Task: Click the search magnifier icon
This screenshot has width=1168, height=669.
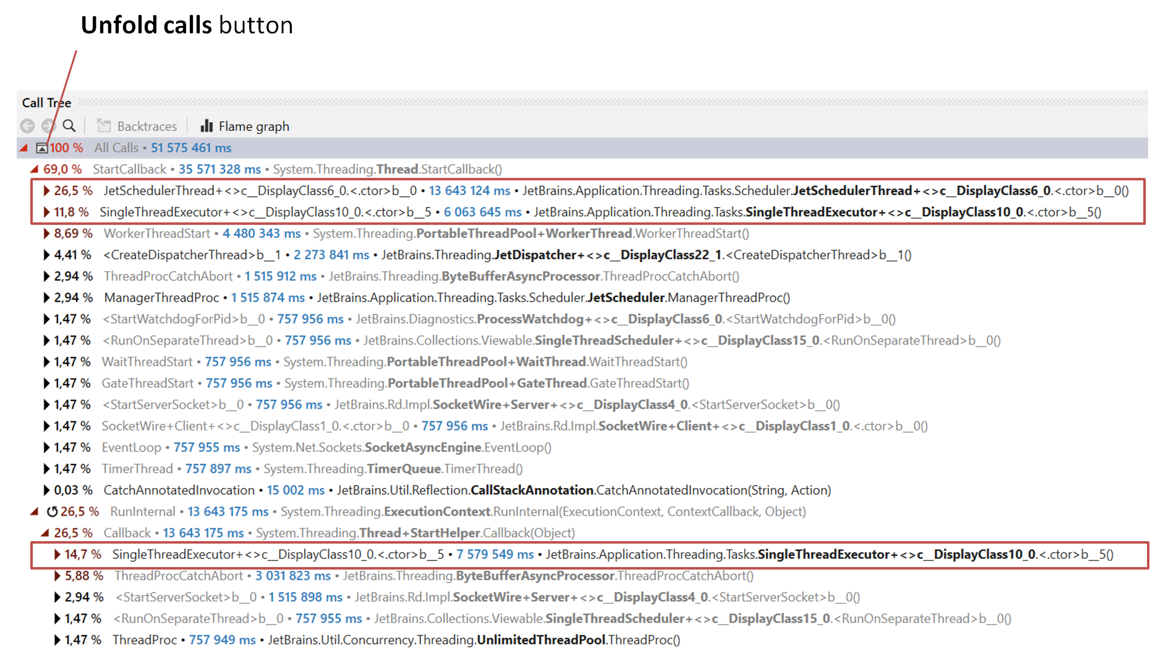Action: (69, 125)
